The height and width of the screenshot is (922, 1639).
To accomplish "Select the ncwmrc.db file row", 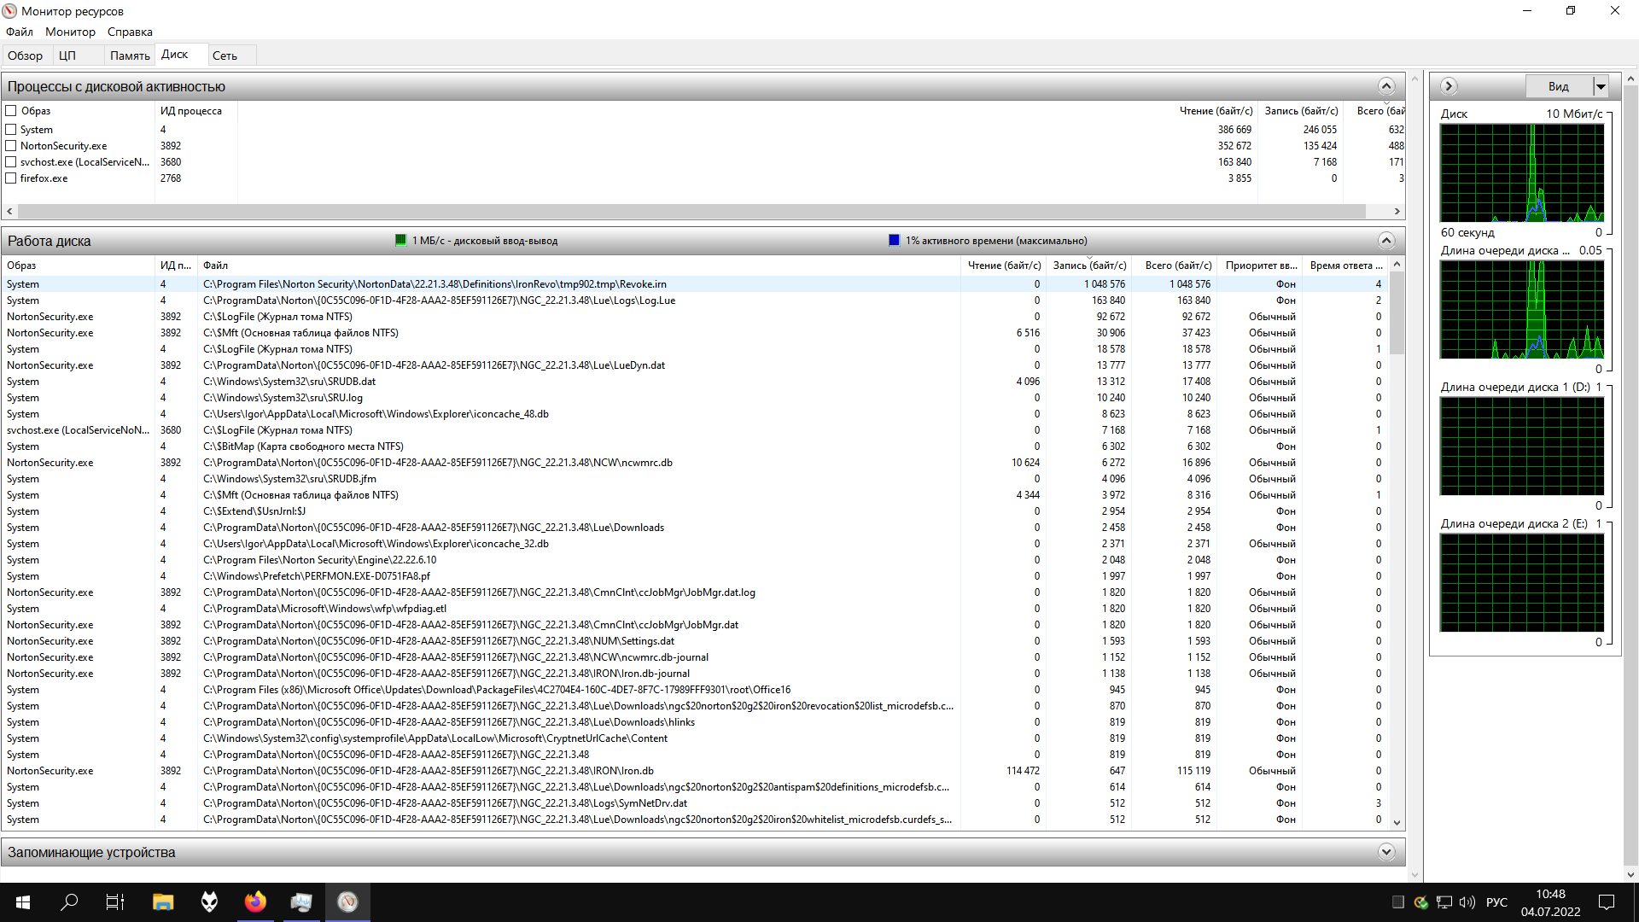I will click(695, 463).
